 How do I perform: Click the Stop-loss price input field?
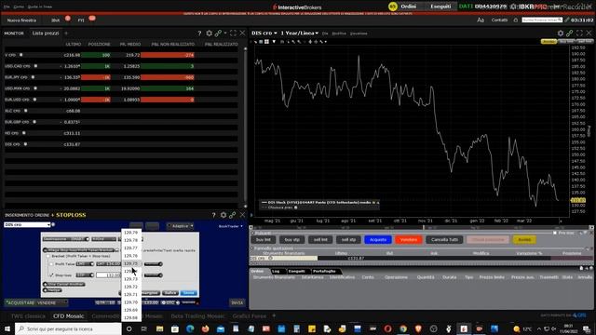[x=108, y=275]
